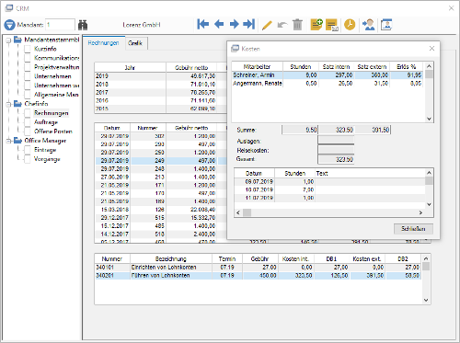Select invoice number 249 row
Image resolution: width=460 pixels, height=343 pixels.
(x=161, y=161)
